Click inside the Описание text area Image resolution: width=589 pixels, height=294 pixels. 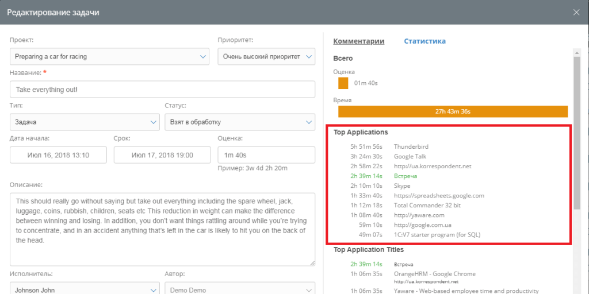(x=162, y=229)
